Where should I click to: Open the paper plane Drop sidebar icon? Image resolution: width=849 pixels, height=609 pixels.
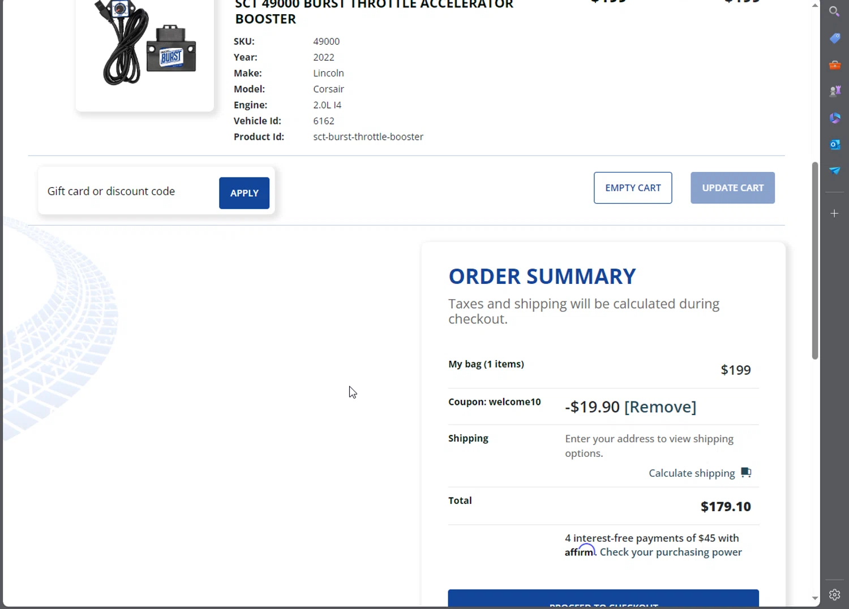click(834, 171)
